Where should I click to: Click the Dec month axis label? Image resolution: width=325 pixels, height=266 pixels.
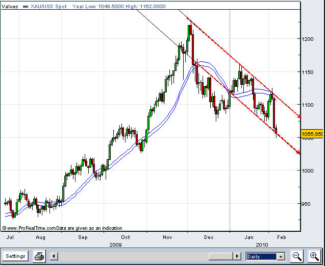[x=209, y=237]
